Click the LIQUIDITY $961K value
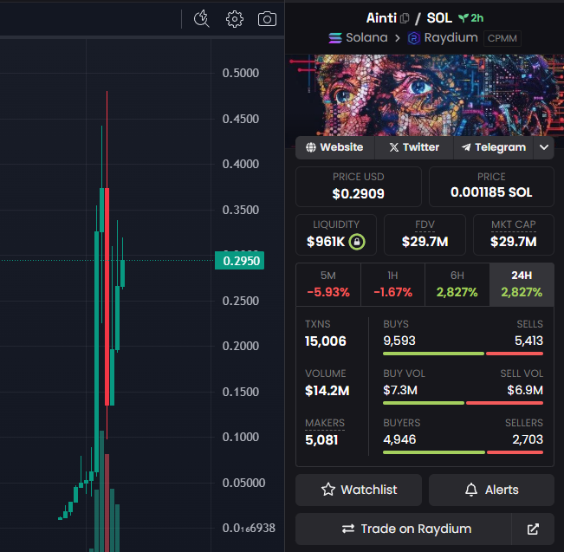The height and width of the screenshot is (552, 564). coord(326,242)
